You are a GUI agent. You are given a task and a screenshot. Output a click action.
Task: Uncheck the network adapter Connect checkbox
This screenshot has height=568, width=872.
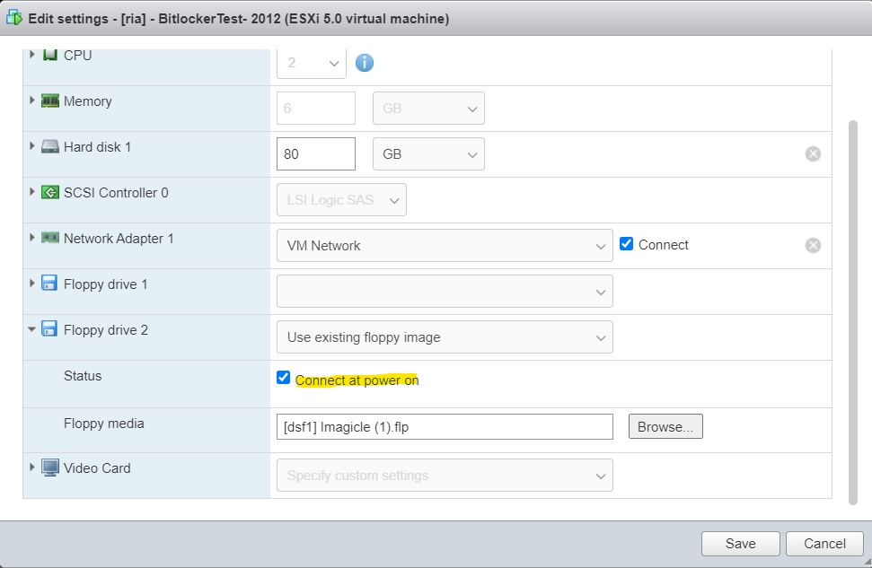click(627, 244)
